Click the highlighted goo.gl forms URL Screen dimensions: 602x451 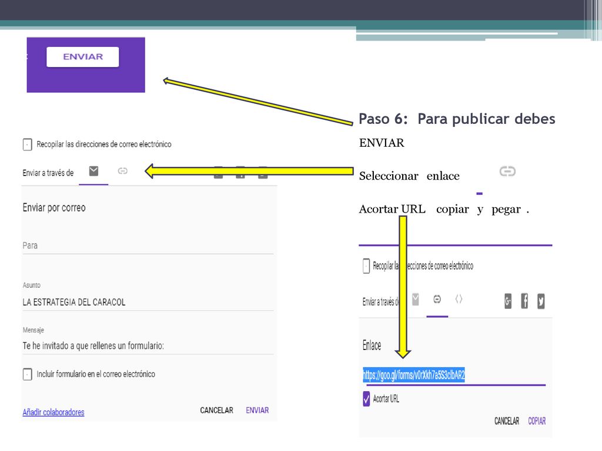(x=414, y=375)
